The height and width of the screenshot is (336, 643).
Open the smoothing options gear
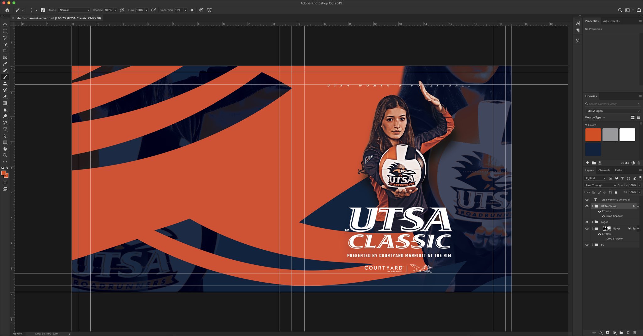(x=192, y=10)
